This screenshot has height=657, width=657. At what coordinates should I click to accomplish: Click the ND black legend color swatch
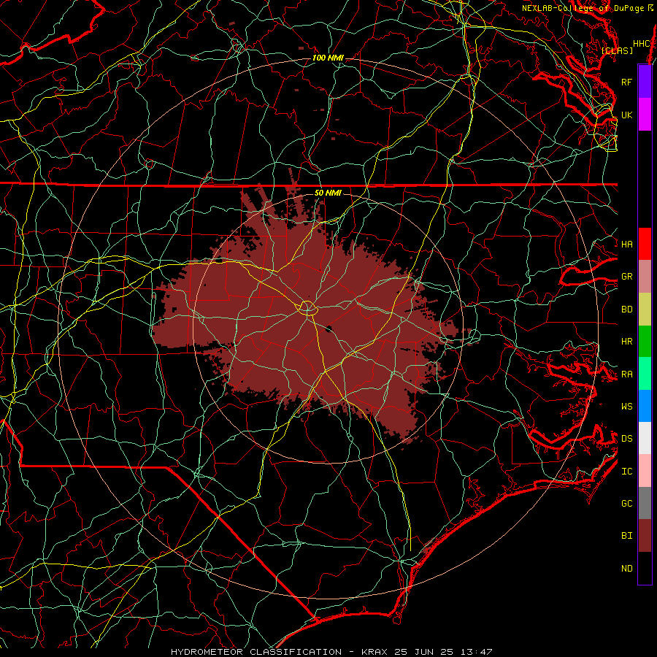click(645, 568)
